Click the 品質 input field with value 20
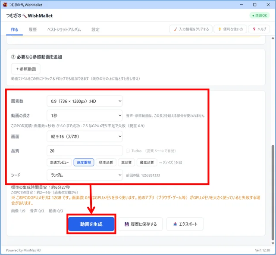Viewport: 276px width, 255px height. 85,151
